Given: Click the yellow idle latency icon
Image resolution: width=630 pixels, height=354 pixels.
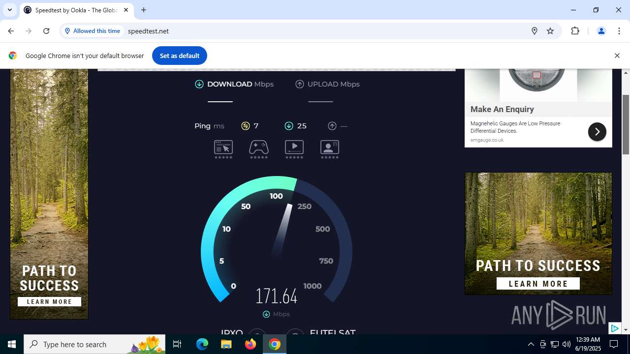Looking at the screenshot, I should pyautogui.click(x=246, y=126).
